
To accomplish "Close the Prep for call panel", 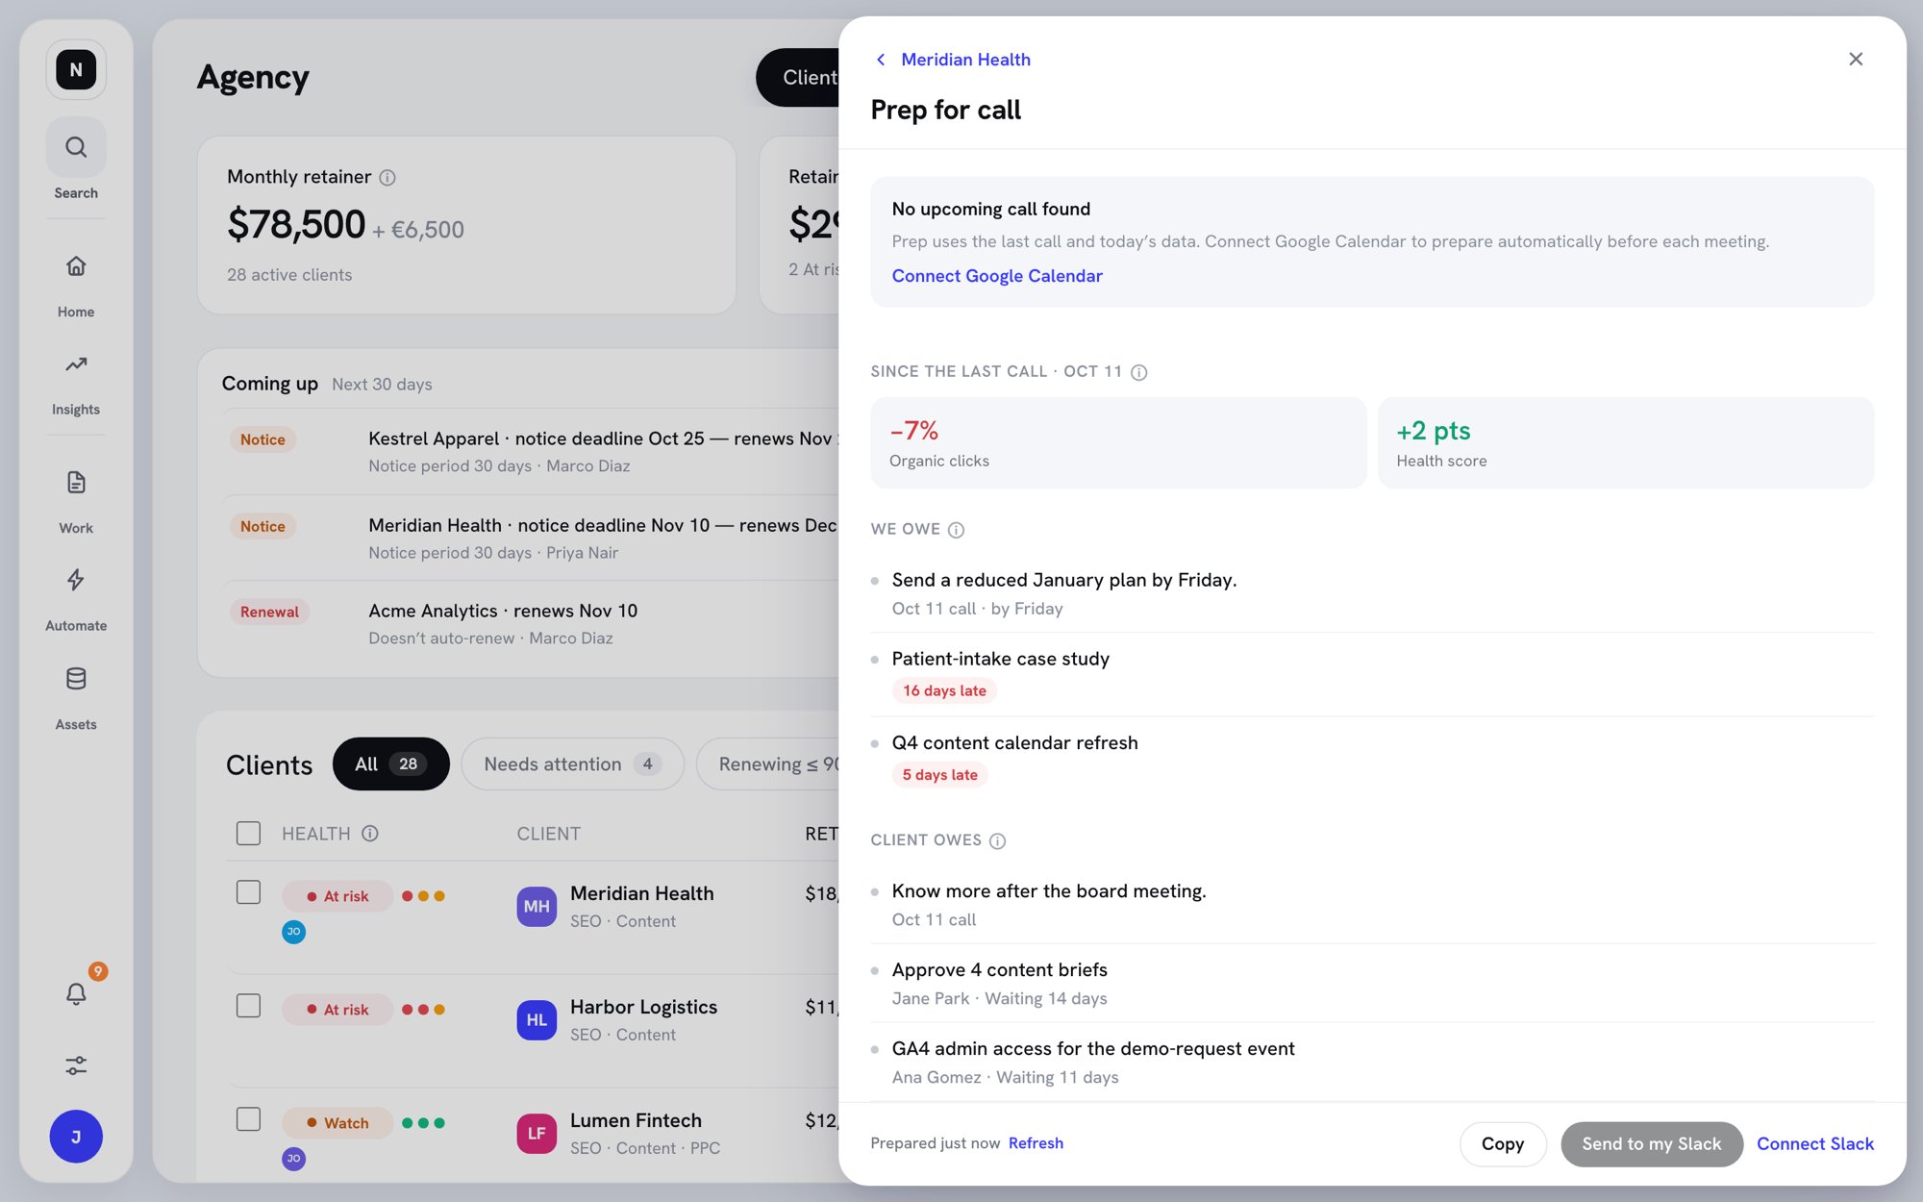I will pos(1856,60).
